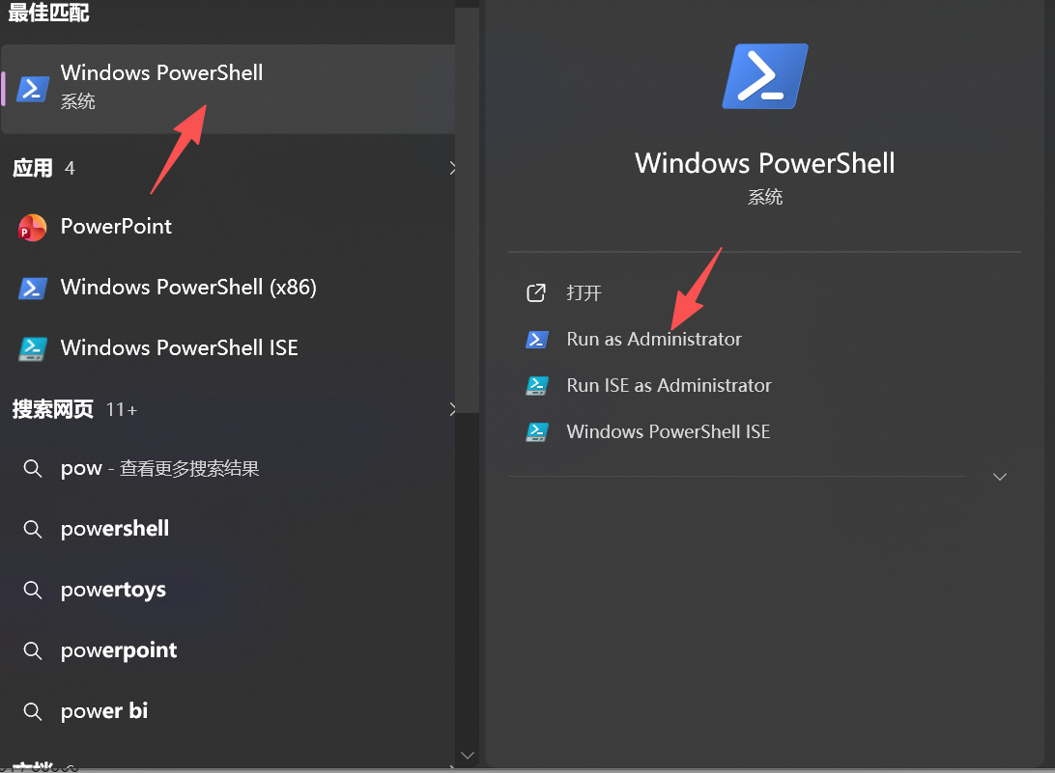Expand the 应用 section chevron

(453, 168)
